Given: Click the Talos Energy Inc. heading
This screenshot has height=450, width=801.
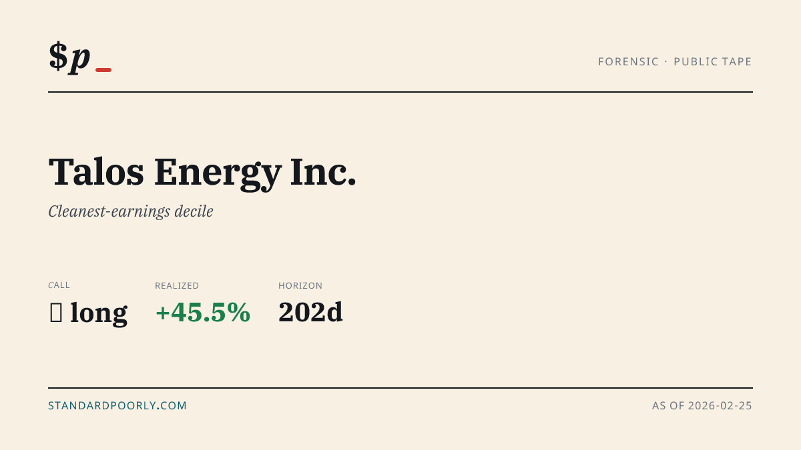Looking at the screenshot, I should [202, 172].
